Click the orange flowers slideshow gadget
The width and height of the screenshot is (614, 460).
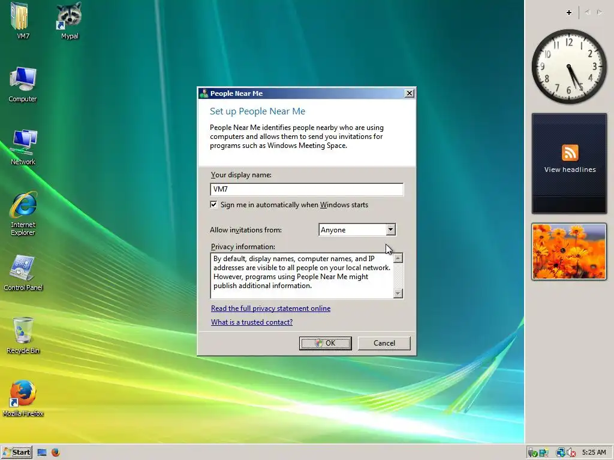pyautogui.click(x=569, y=252)
